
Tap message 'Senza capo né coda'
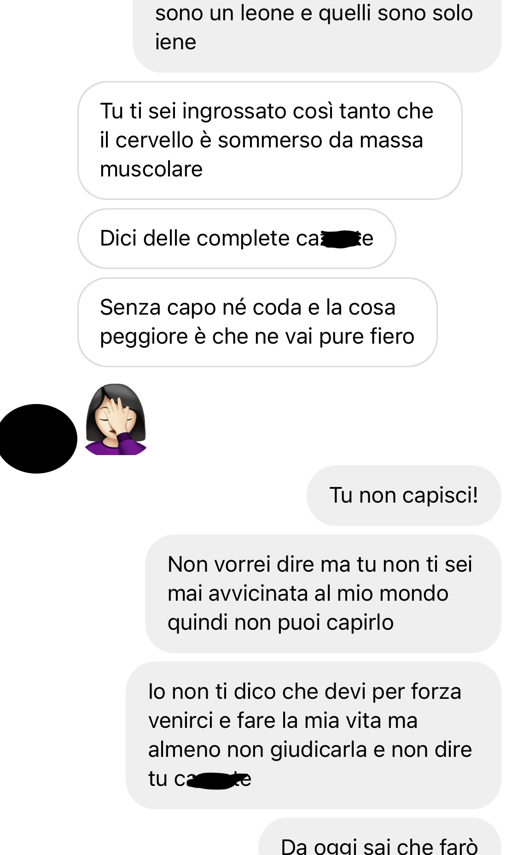(257, 322)
